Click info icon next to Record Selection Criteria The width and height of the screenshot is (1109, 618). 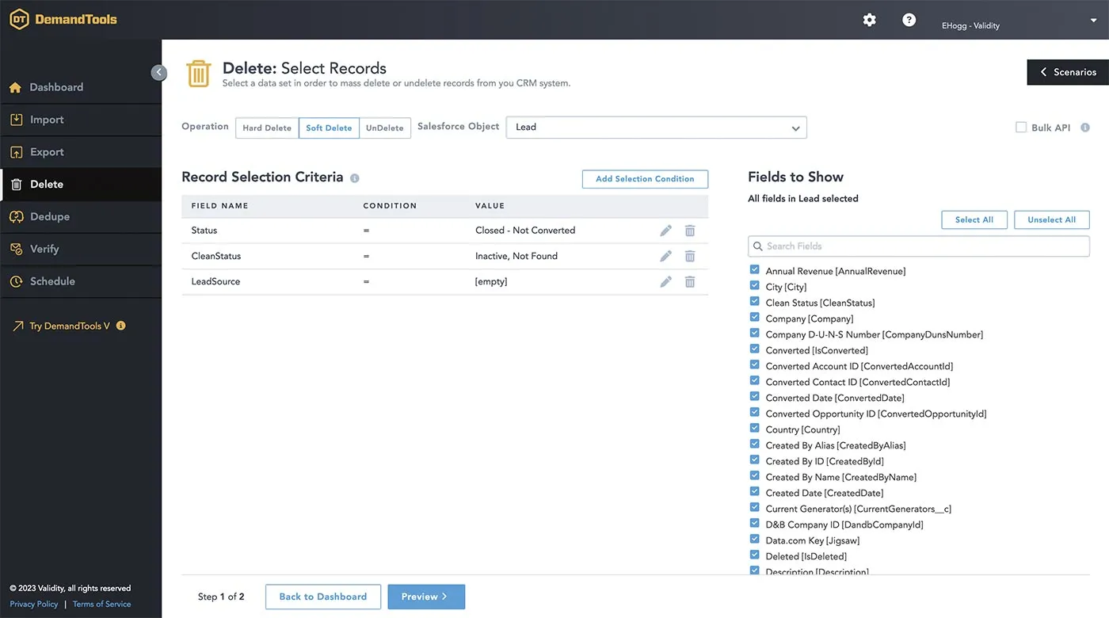click(355, 178)
